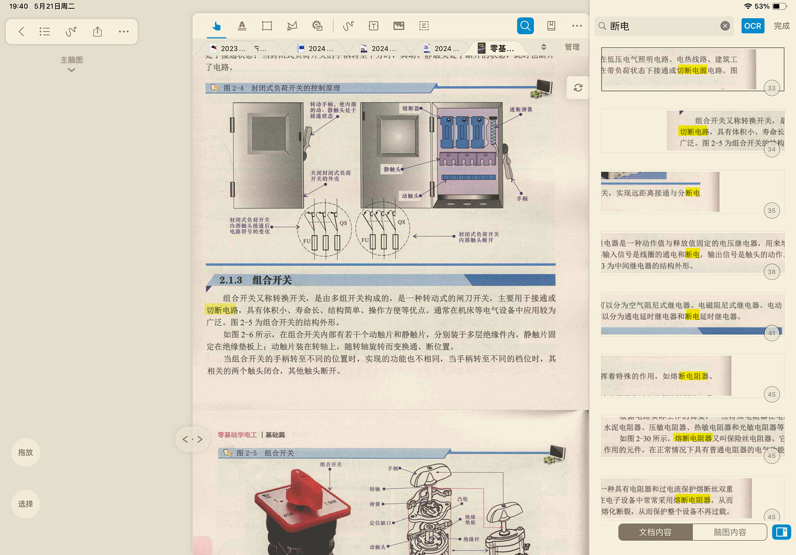This screenshot has height=555, width=796.
Task: Open search result on page 41
Action: coord(693,315)
